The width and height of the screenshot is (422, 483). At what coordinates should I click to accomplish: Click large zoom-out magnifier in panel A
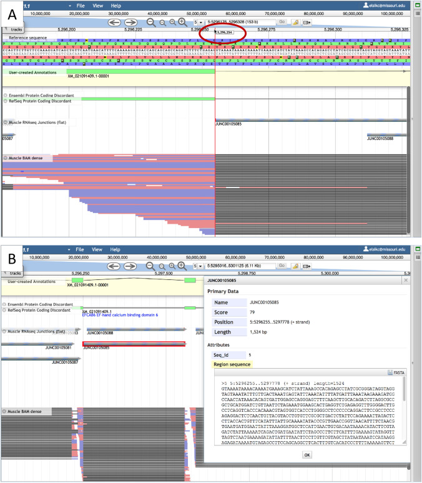coord(151,22)
